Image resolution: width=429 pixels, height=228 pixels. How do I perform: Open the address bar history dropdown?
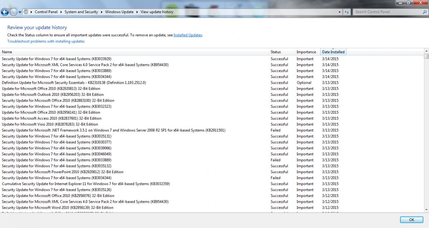click(x=340, y=12)
